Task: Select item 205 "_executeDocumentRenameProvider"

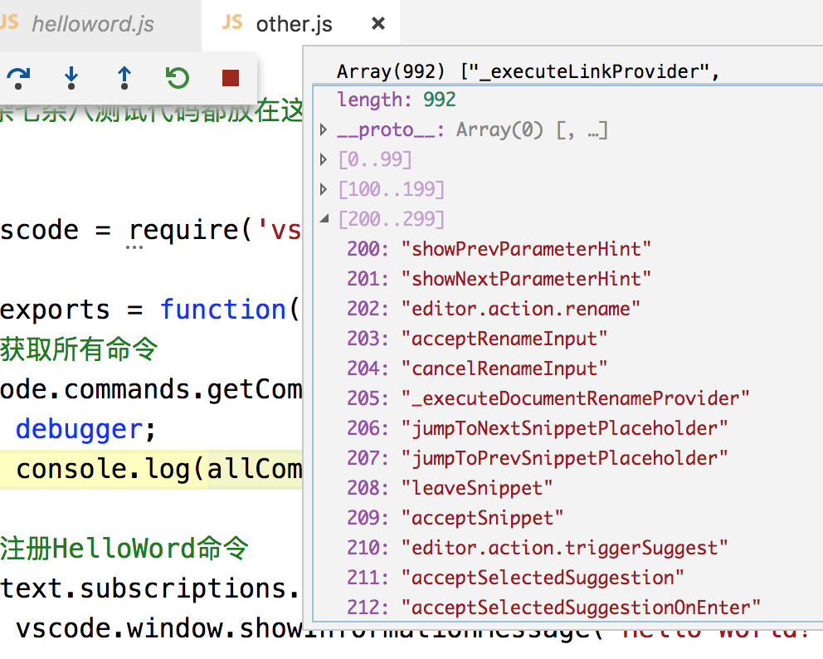Action: [x=548, y=398]
